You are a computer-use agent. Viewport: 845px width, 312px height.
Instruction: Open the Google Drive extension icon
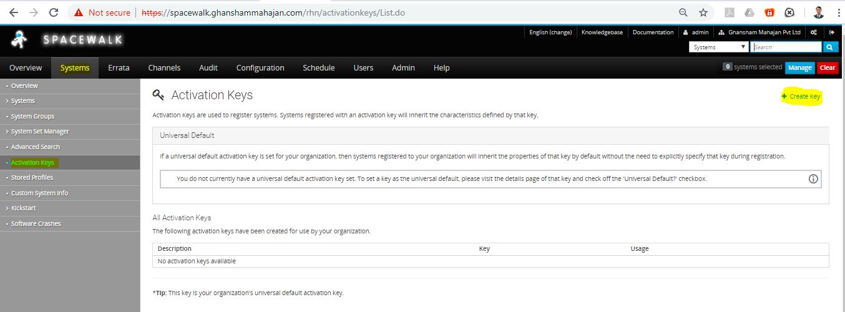[750, 12]
